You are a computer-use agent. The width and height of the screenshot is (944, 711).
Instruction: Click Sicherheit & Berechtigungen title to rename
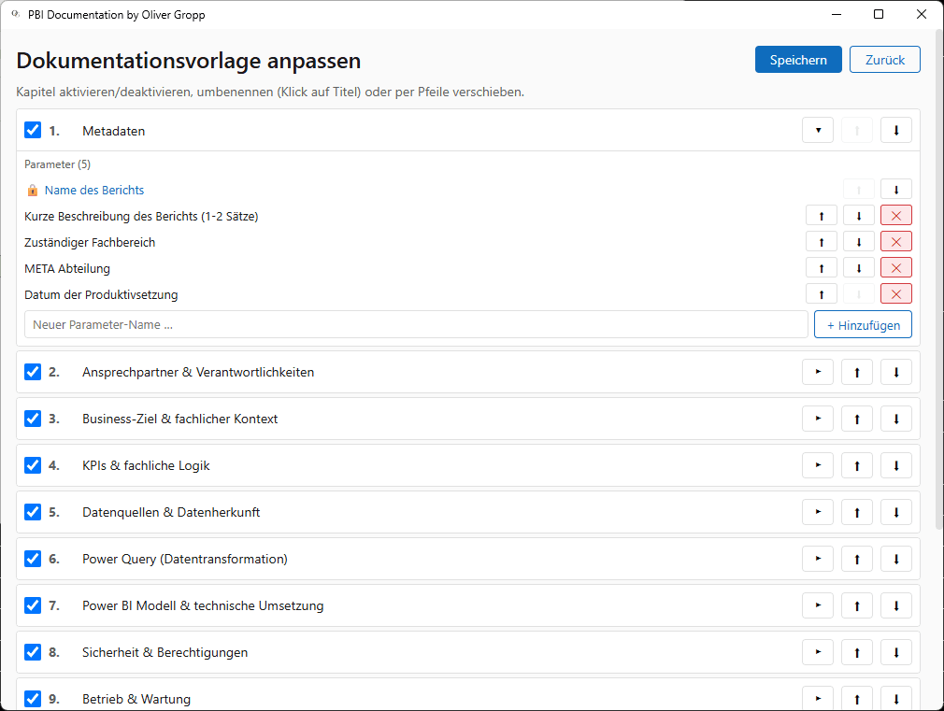[164, 652]
